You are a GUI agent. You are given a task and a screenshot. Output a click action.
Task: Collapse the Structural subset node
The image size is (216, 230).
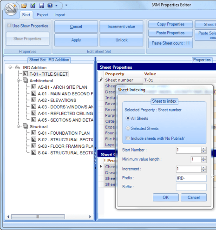click(x=19, y=126)
